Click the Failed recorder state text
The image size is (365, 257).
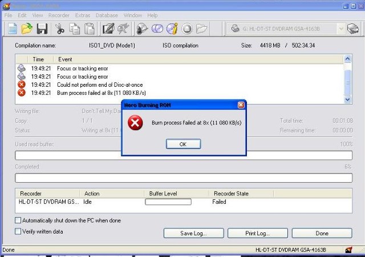[x=219, y=202]
